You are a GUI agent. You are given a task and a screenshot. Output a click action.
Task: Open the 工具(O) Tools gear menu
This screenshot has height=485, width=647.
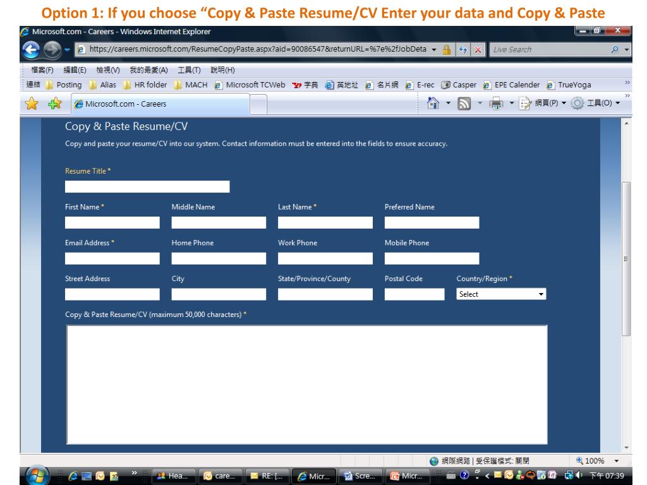coord(595,103)
